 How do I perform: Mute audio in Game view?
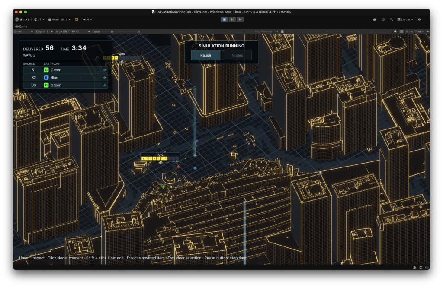tap(395, 32)
